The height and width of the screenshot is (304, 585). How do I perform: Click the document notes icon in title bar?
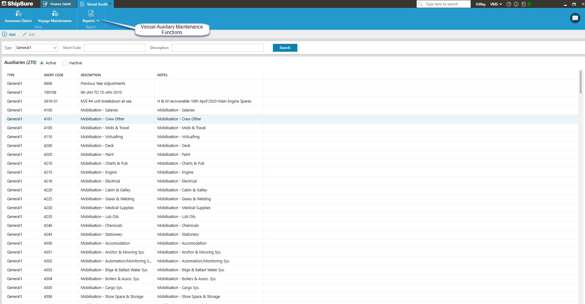click(x=523, y=4)
